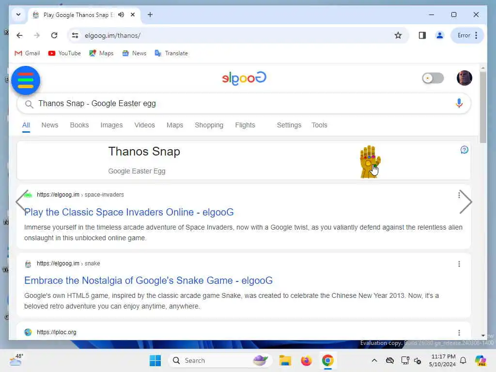Screen dimensions: 496x372
Task: Open the colorful hamburger menu button
Action: 26,80
